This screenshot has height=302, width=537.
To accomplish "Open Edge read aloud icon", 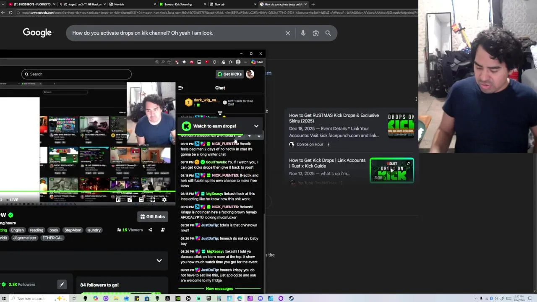I will pyautogui.click(x=163, y=62).
